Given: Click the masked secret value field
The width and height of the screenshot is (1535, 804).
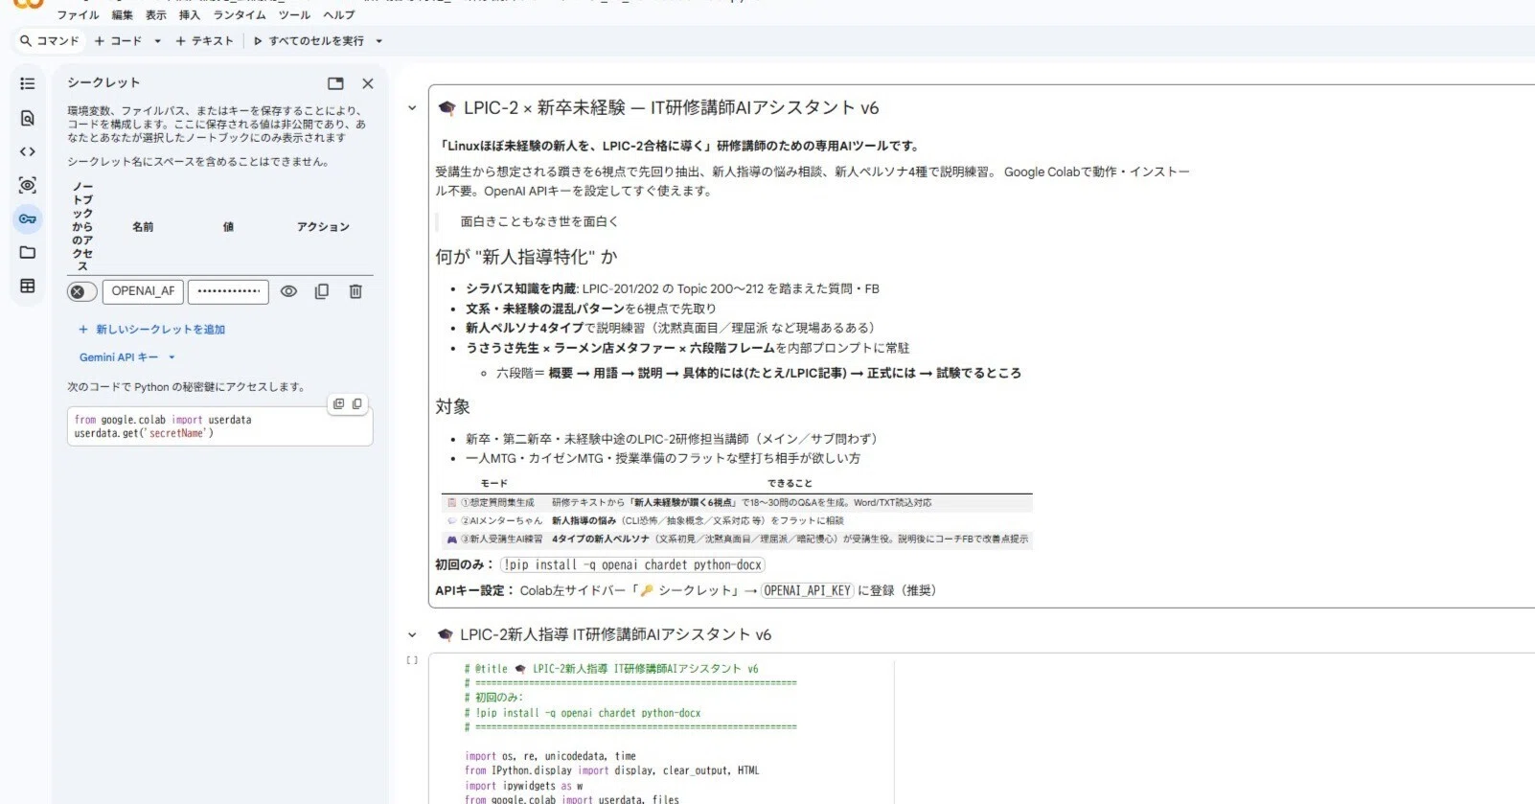Looking at the screenshot, I should click(x=228, y=291).
